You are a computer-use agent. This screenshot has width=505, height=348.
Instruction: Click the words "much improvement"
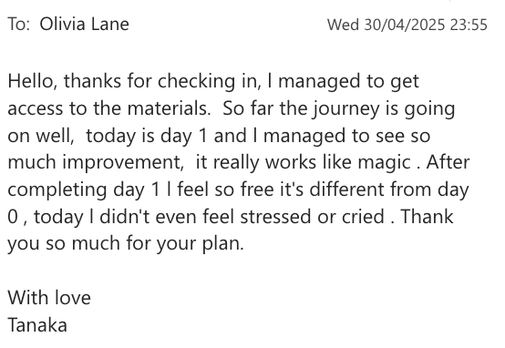pyautogui.click(x=96, y=162)
